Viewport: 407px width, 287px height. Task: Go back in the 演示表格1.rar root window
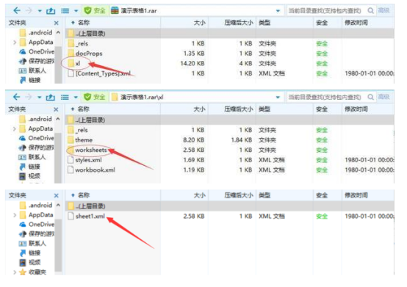click(17, 10)
